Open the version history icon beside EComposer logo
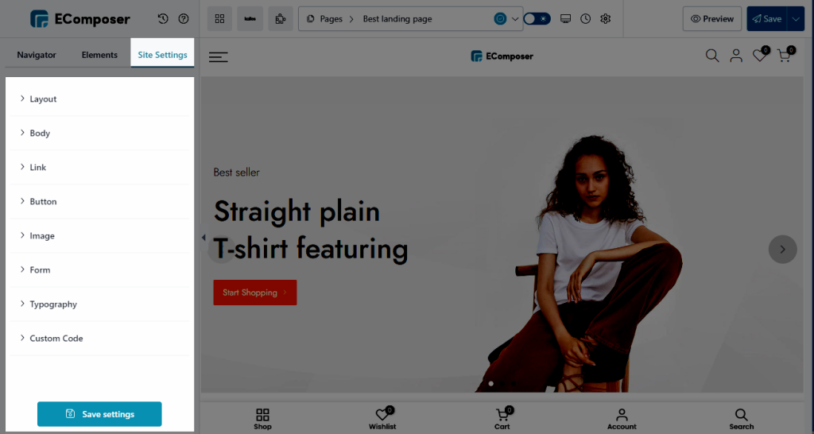The image size is (814, 434). (163, 19)
